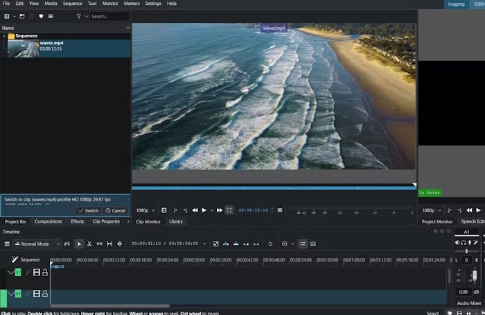485x315 pixels.
Task: Click the play button in Clip Monitor
Action: tap(204, 210)
